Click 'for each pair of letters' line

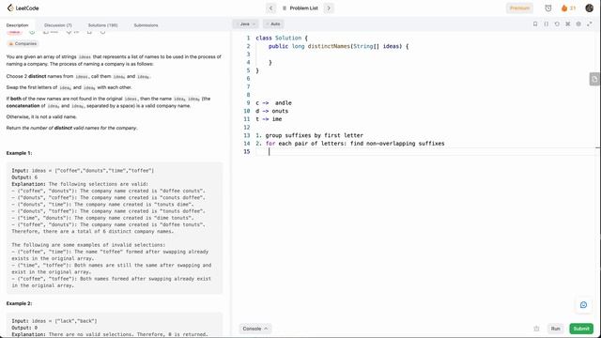coord(350,144)
